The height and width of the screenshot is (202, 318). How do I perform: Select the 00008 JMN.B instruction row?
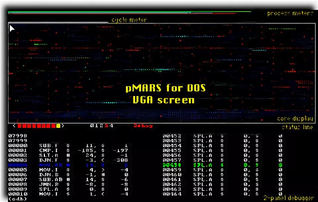point(68,184)
